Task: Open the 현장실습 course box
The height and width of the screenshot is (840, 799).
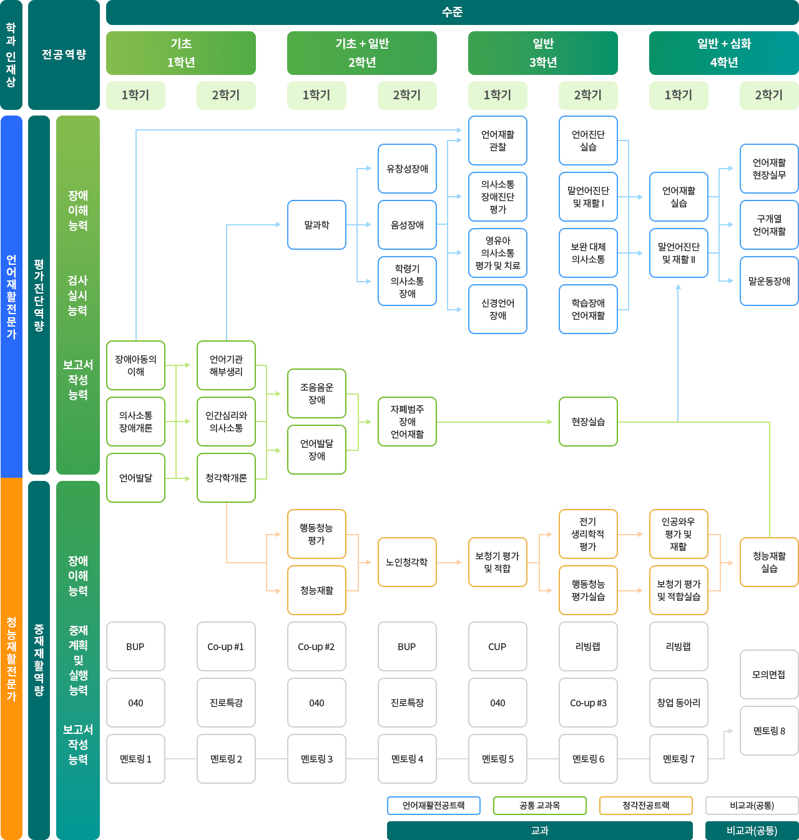Action: 588,422
